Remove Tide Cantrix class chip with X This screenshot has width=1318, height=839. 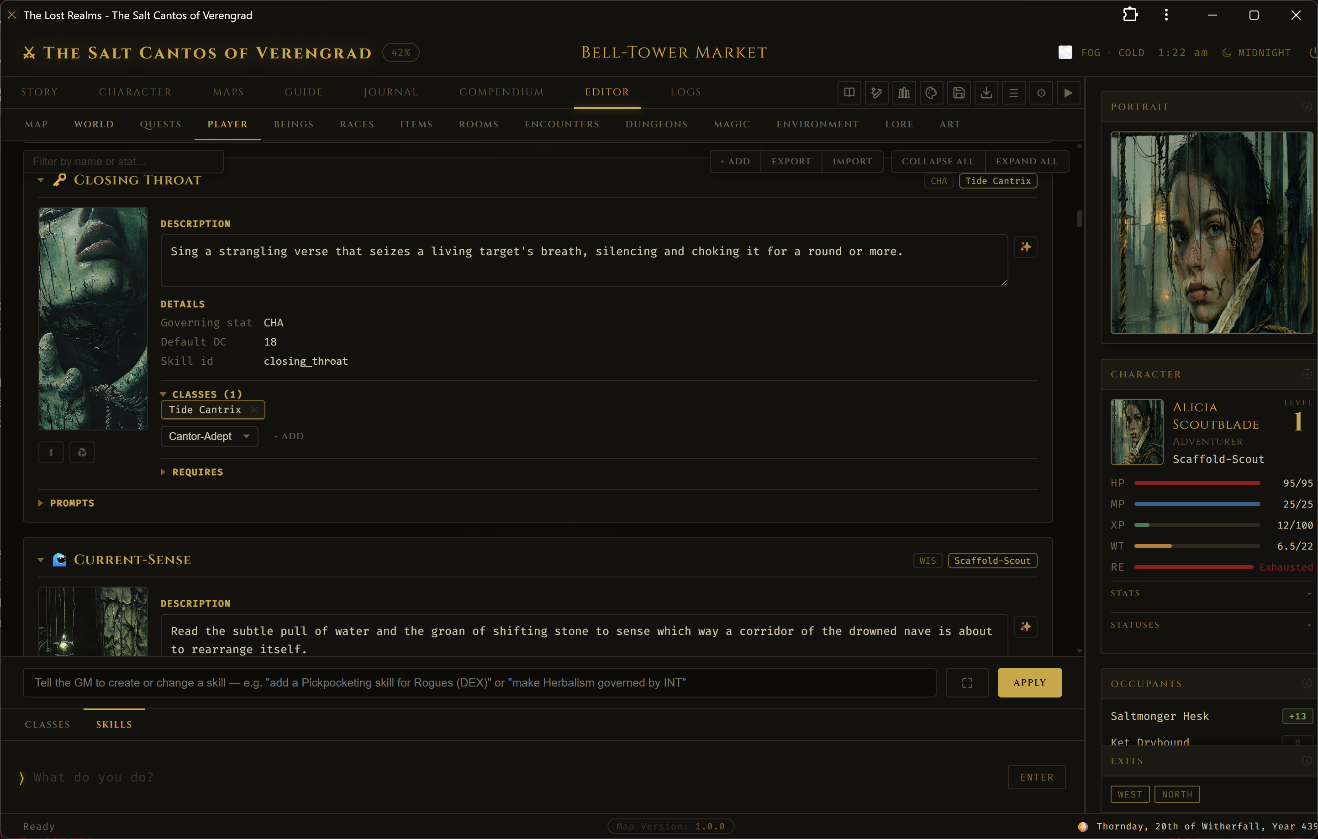[x=254, y=410]
